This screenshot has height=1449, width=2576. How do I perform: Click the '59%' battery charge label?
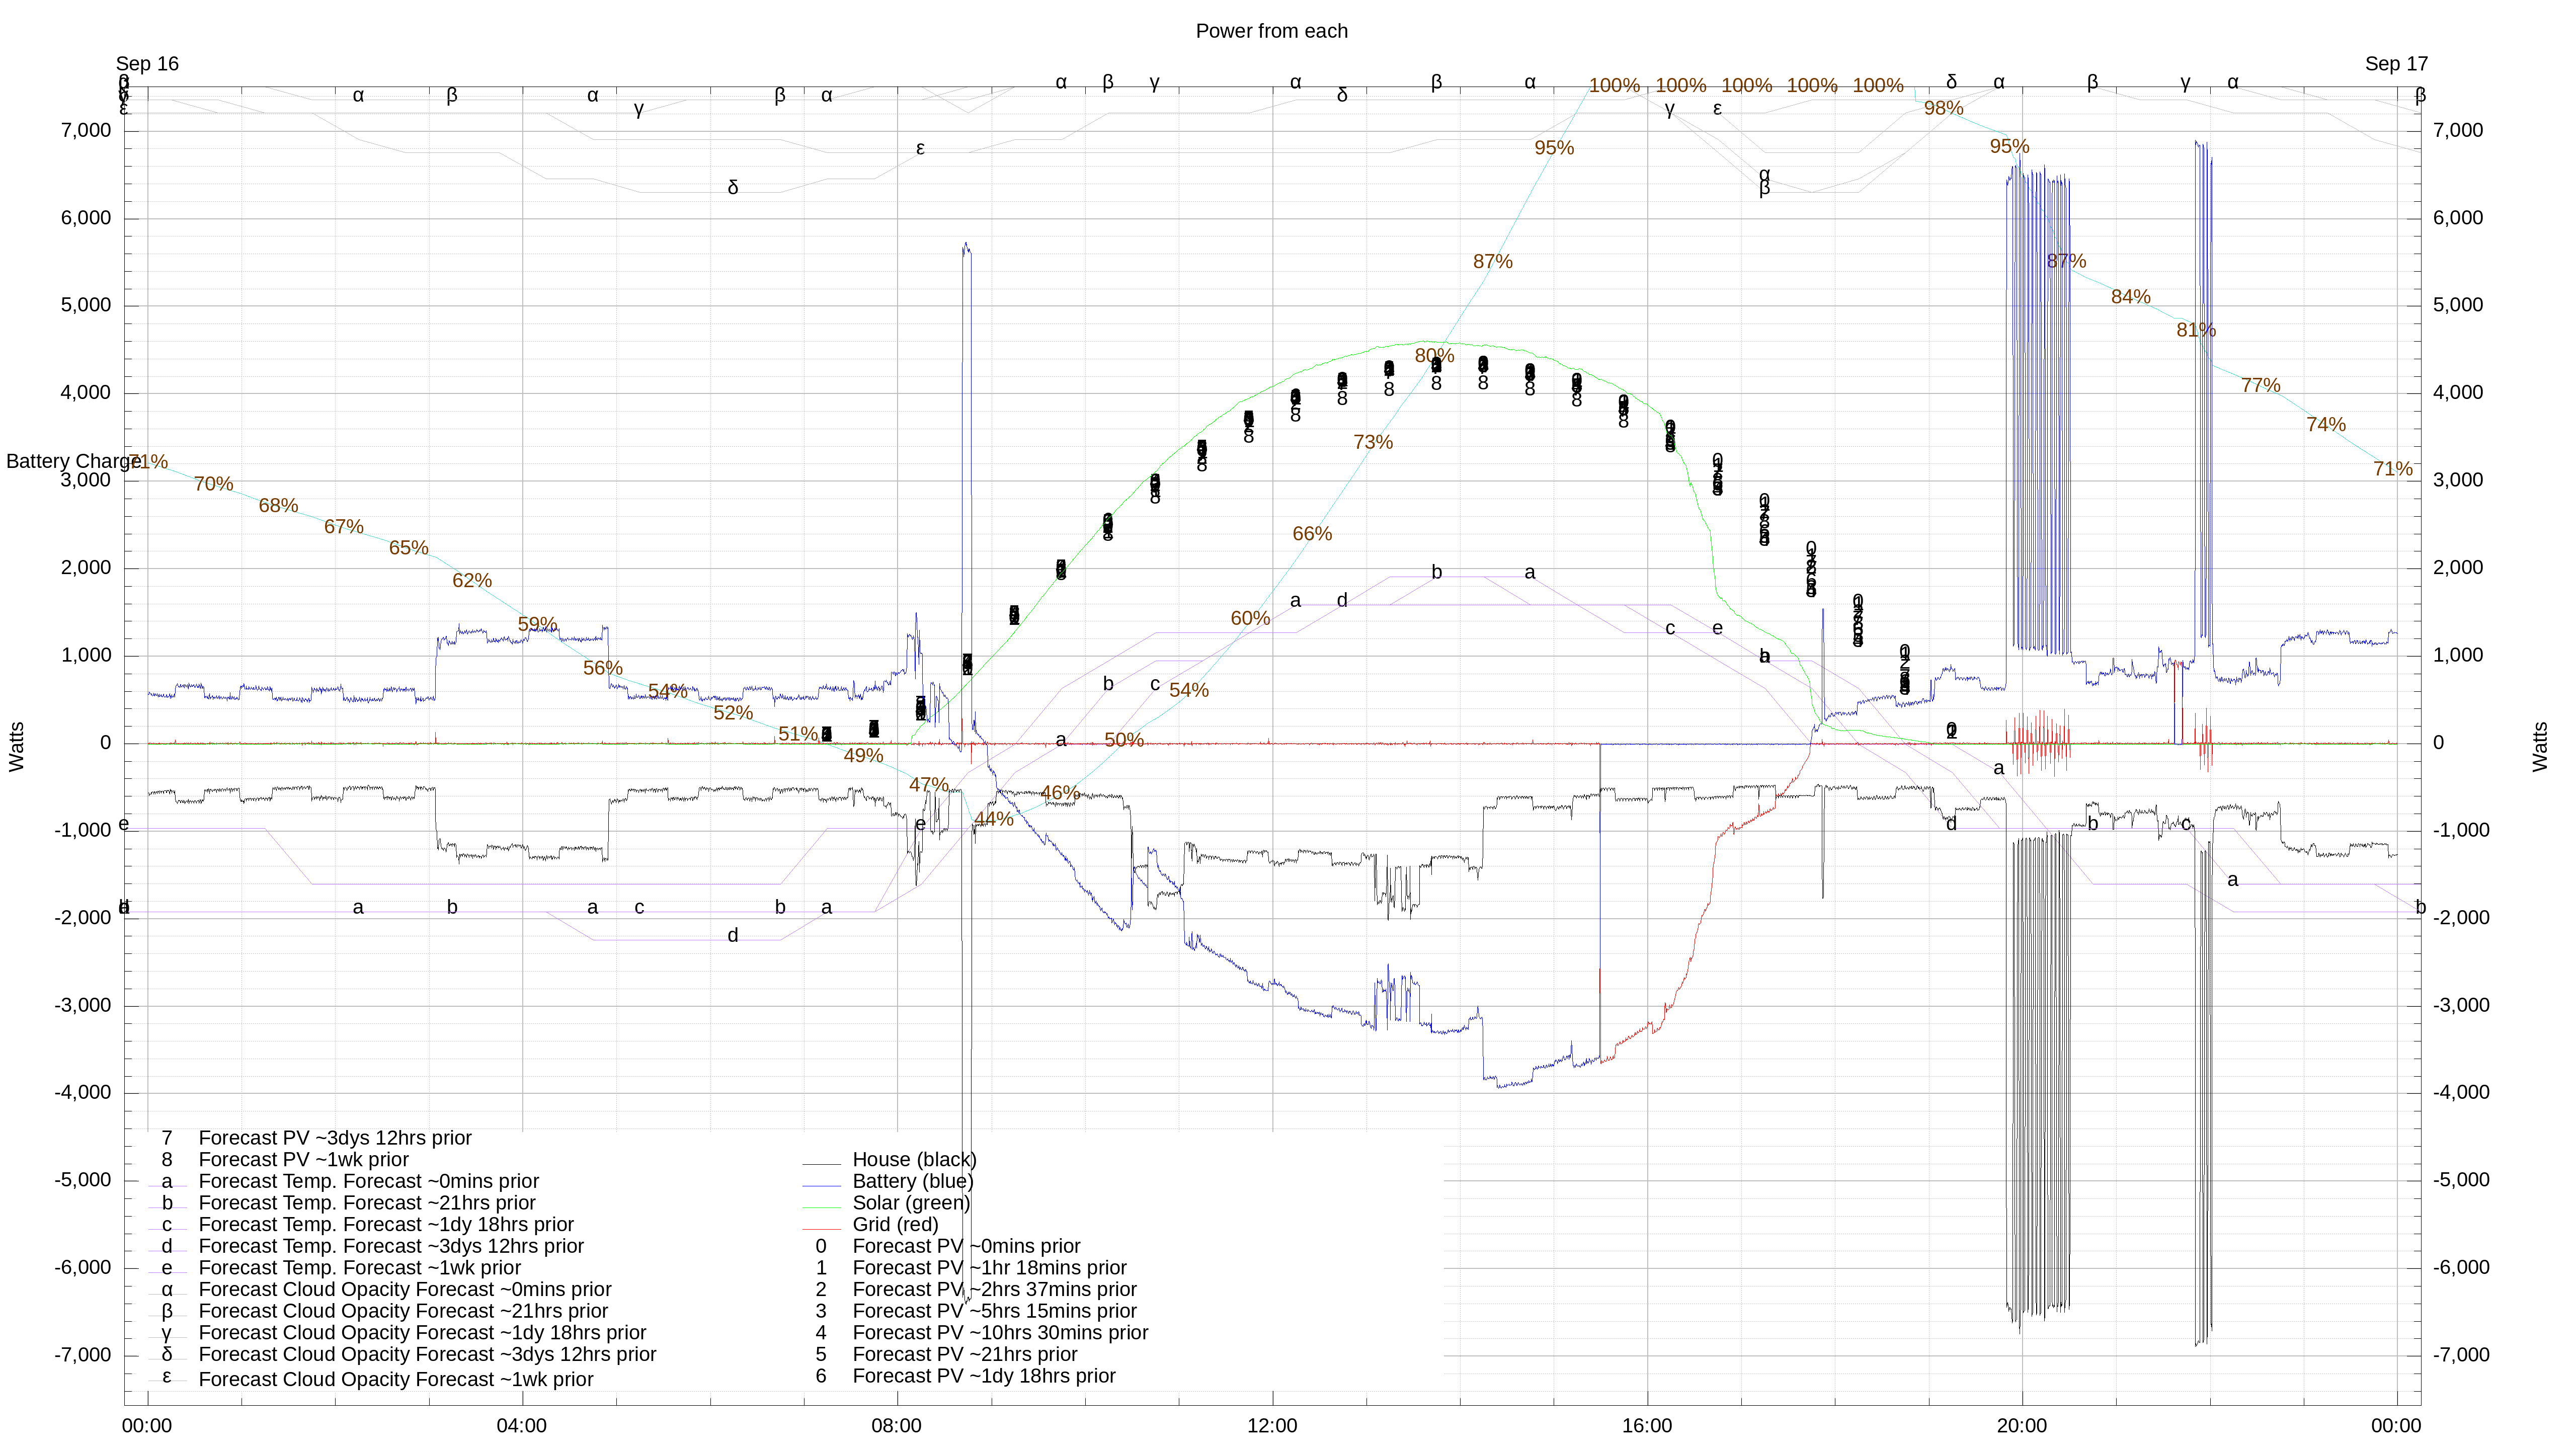pyautogui.click(x=537, y=625)
